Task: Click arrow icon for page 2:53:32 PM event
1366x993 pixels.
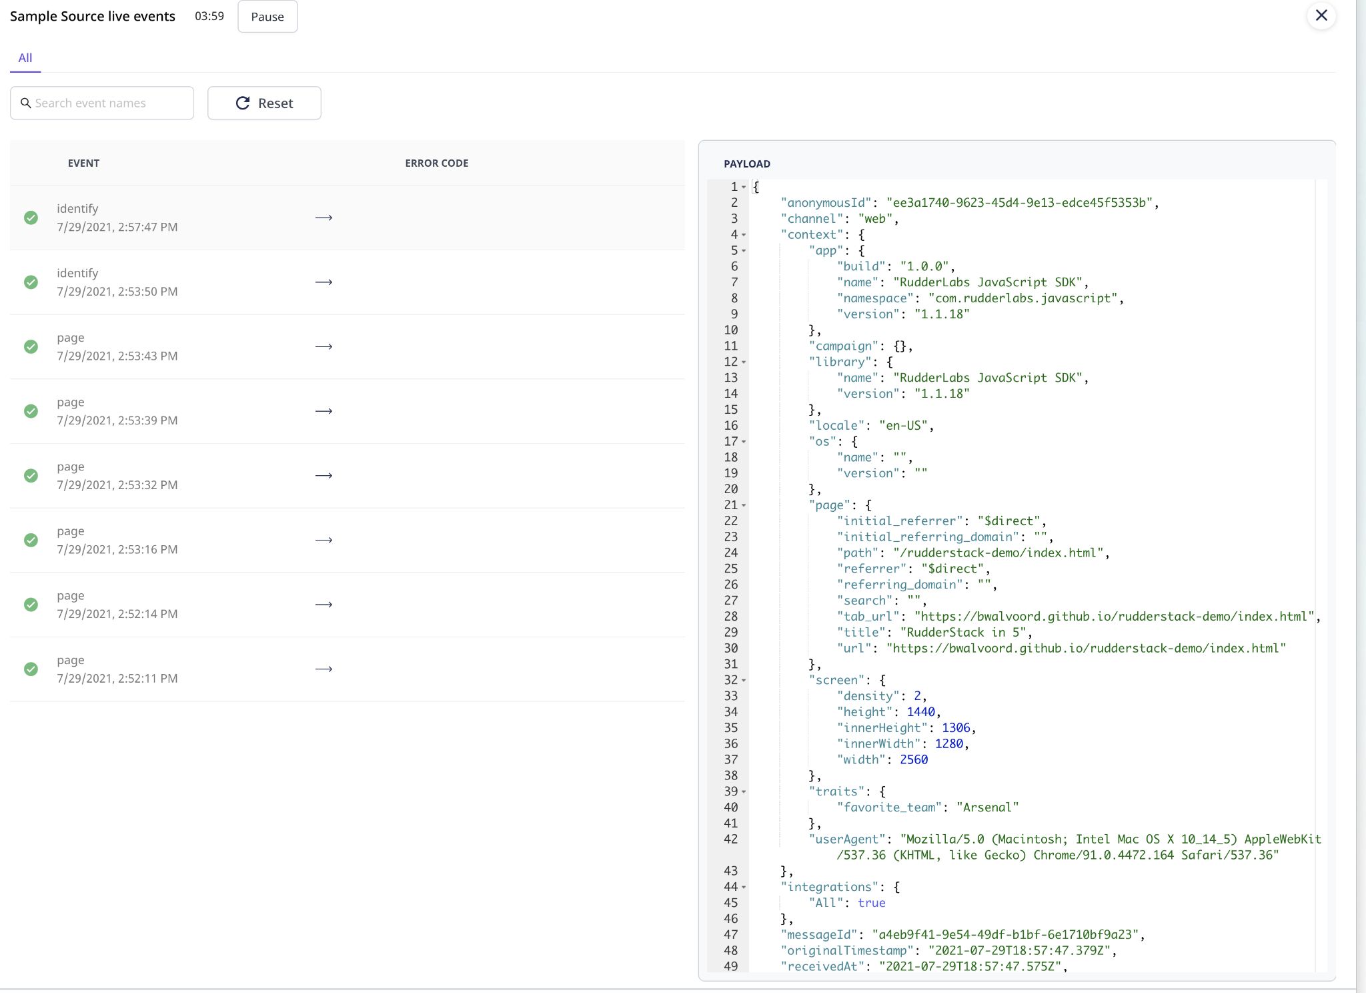Action: tap(323, 476)
